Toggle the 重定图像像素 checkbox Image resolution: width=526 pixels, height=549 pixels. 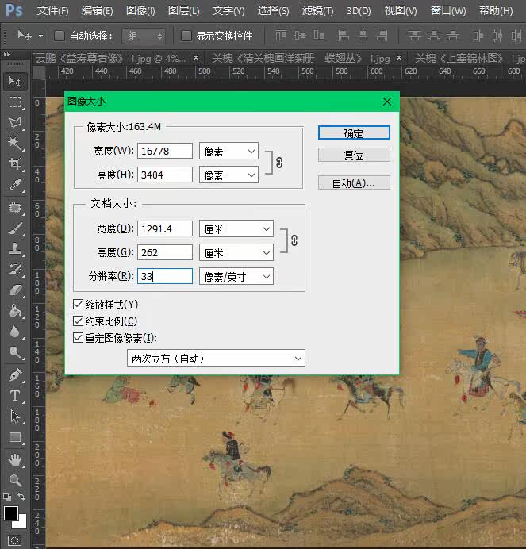tap(78, 338)
